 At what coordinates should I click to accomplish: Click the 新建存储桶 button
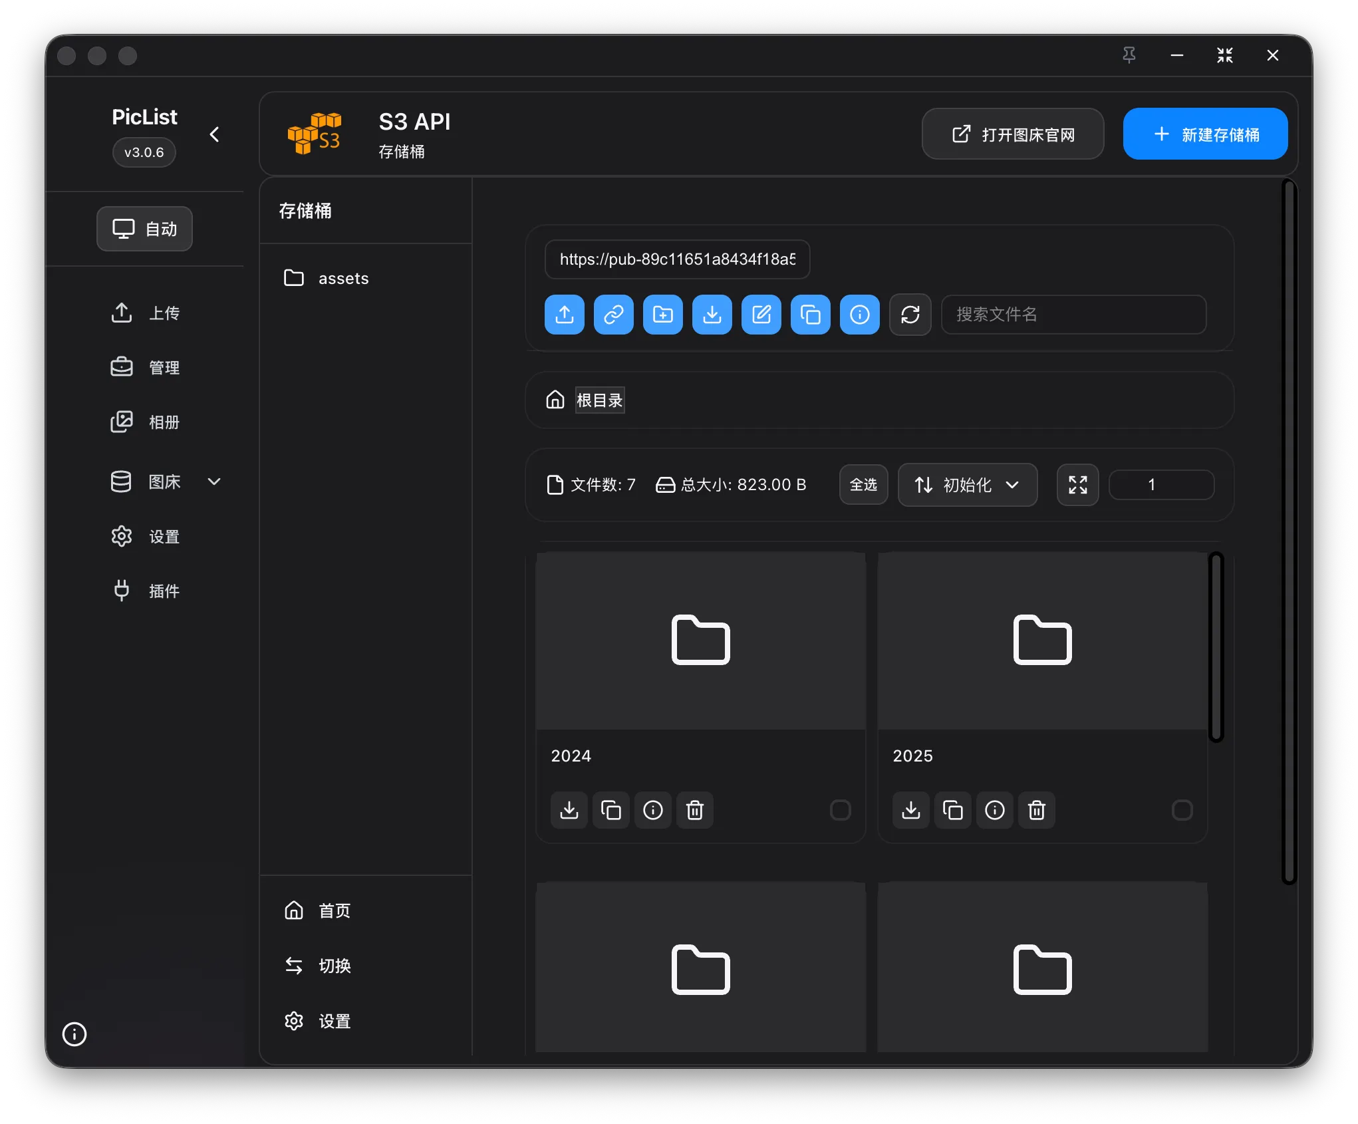[1204, 134]
